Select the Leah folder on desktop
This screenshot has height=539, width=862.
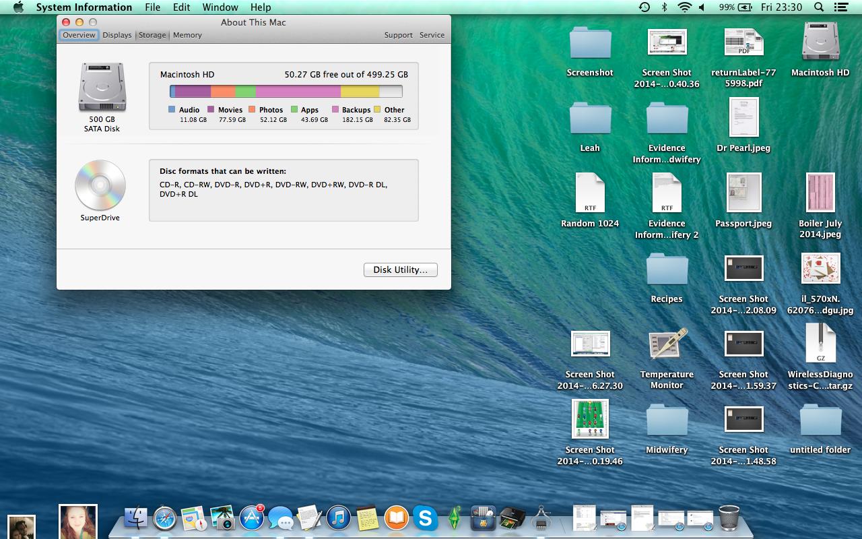590,118
